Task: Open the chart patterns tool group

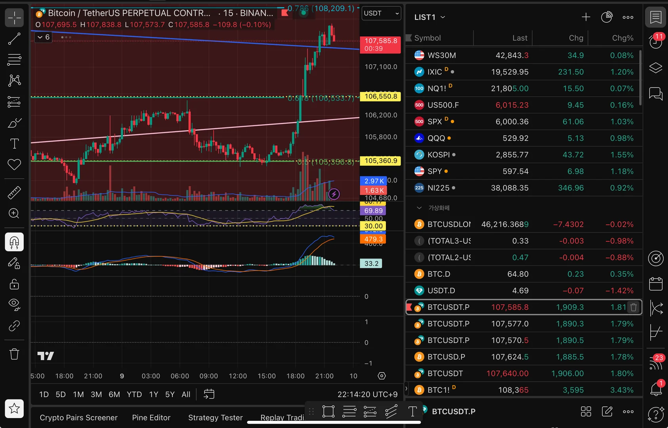Action: [x=14, y=80]
